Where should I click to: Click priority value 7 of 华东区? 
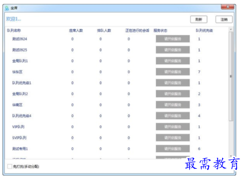point(199,72)
